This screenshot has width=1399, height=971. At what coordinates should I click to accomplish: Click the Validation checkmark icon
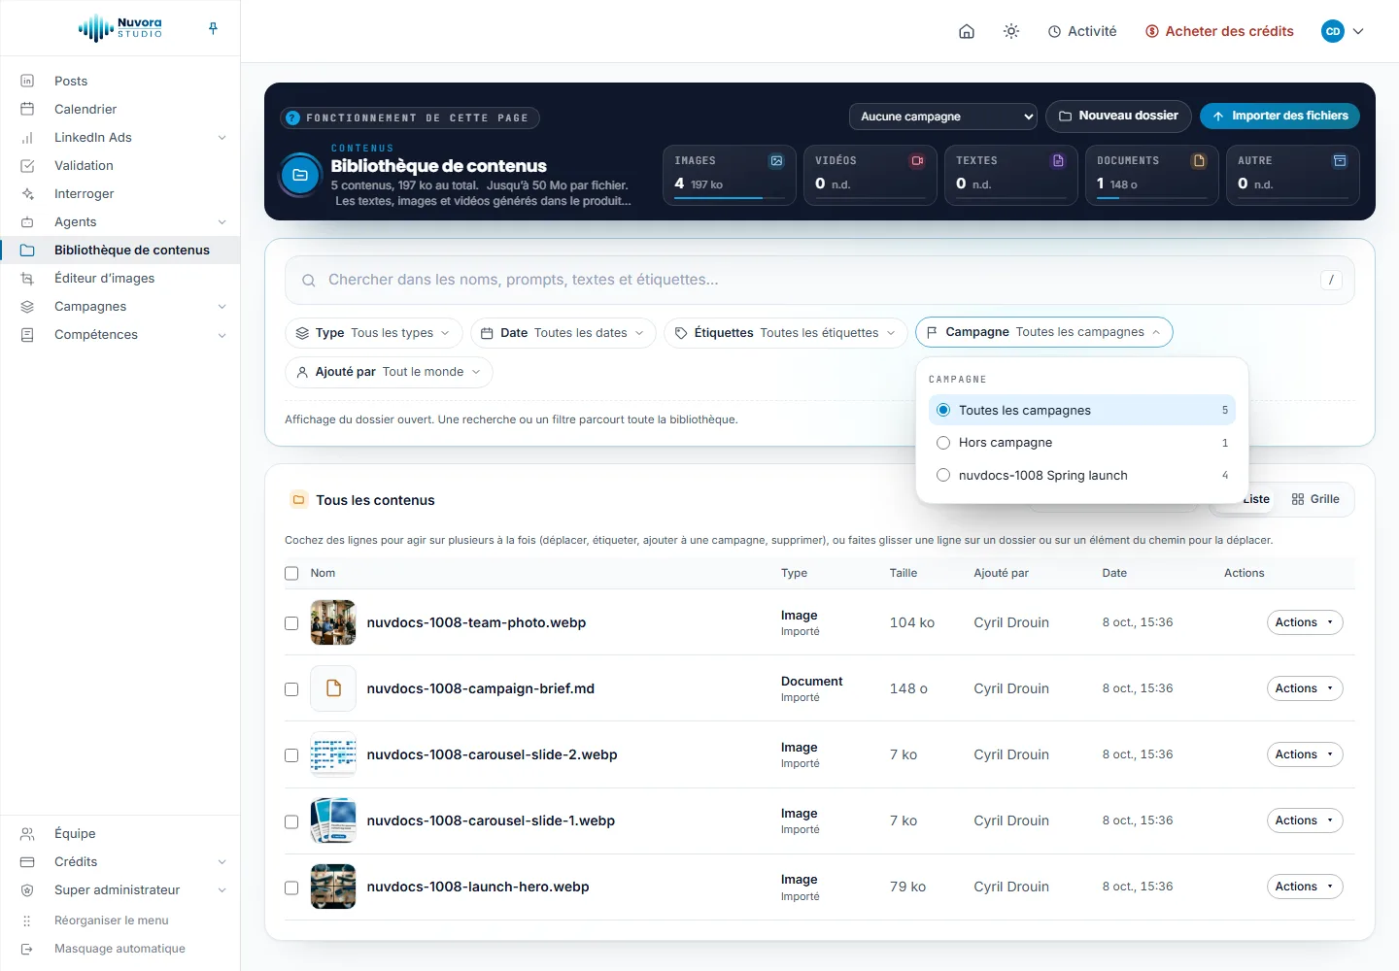pyautogui.click(x=27, y=165)
